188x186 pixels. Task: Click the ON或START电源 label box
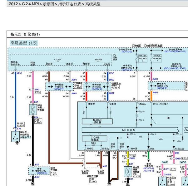[153, 45]
